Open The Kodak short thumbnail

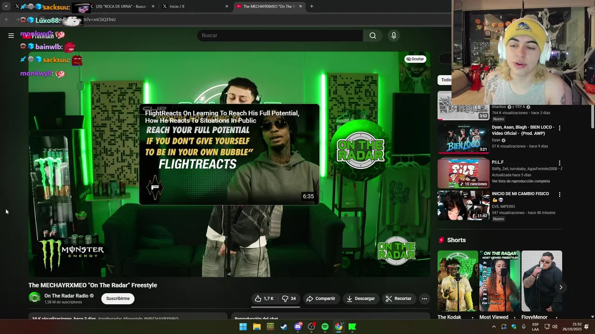[458, 281]
